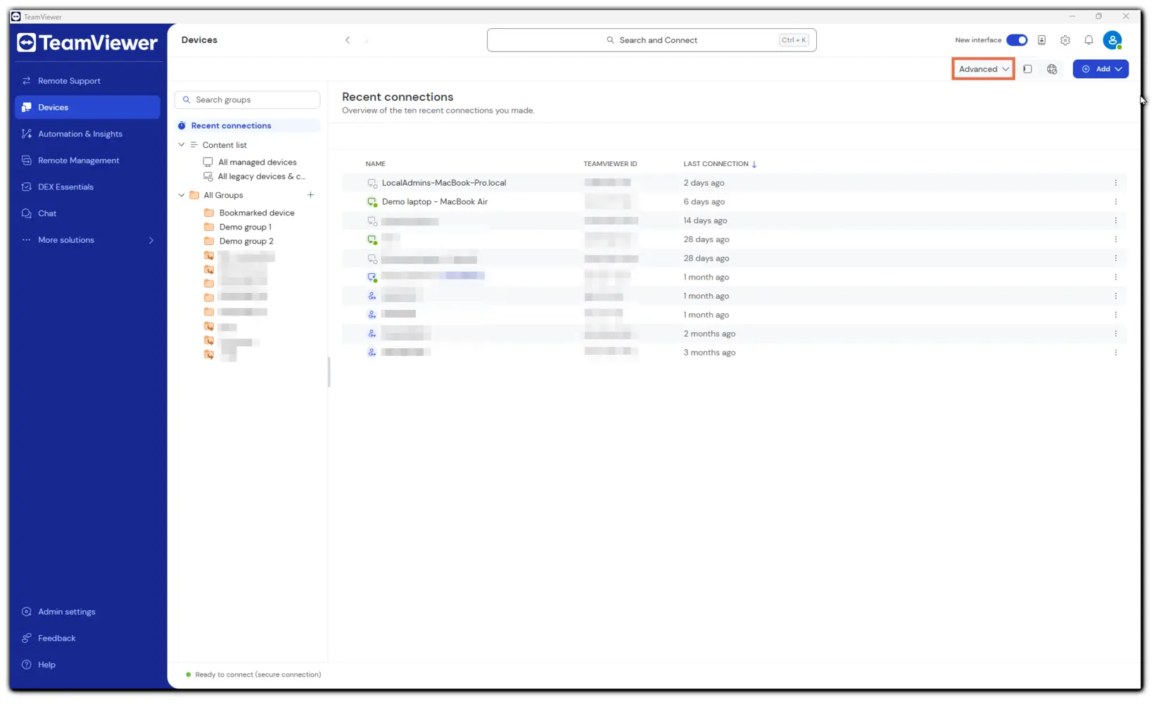Toggle the side panel icon next to Advanced

pyautogui.click(x=1028, y=69)
